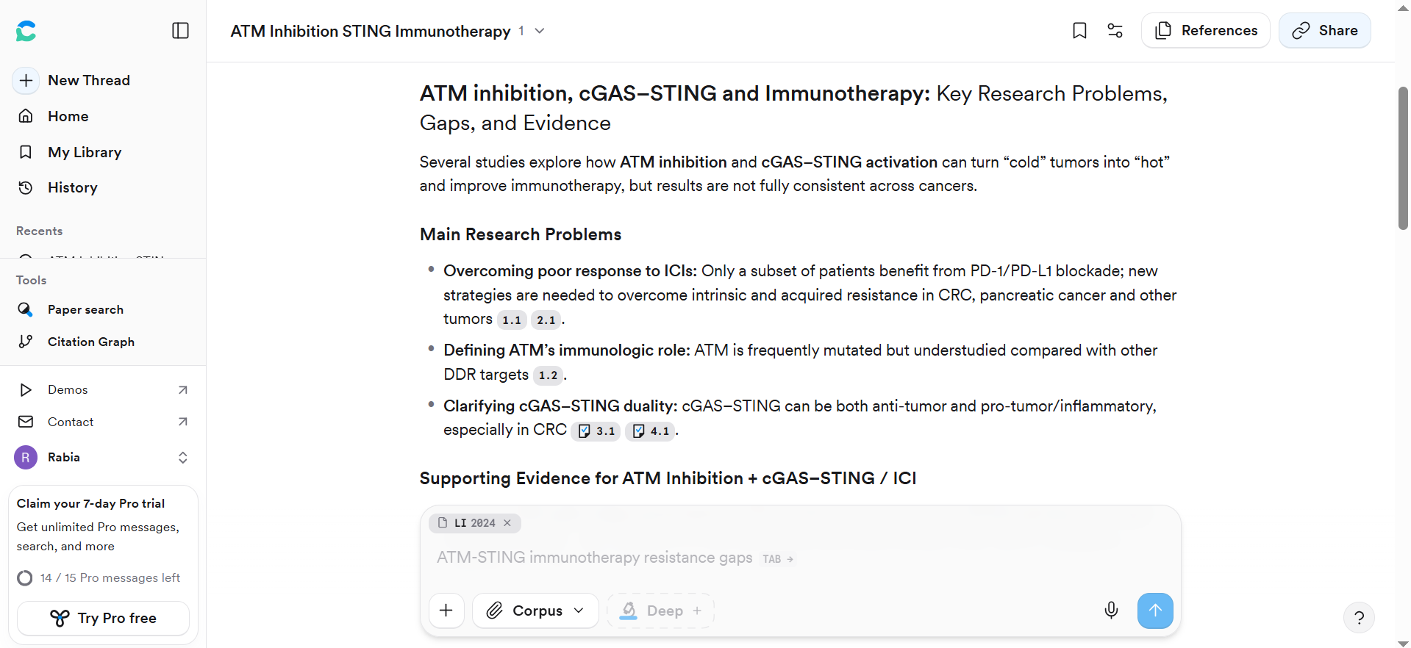
Task: Open thread settings sliders icon
Action: coord(1115,31)
